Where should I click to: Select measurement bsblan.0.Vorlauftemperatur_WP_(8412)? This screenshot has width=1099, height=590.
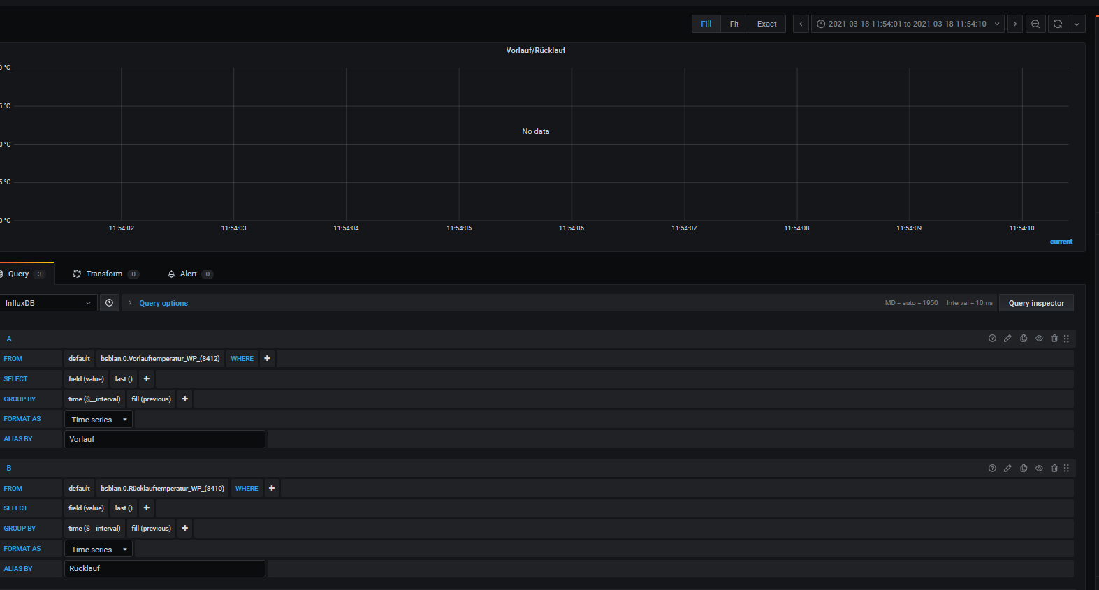(x=160, y=359)
